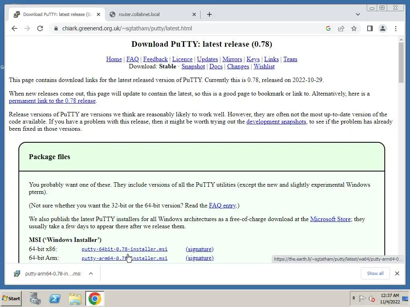Screen dimensions: 410x307
Task: Open the Docs link
Action: pyautogui.click(x=216, y=67)
